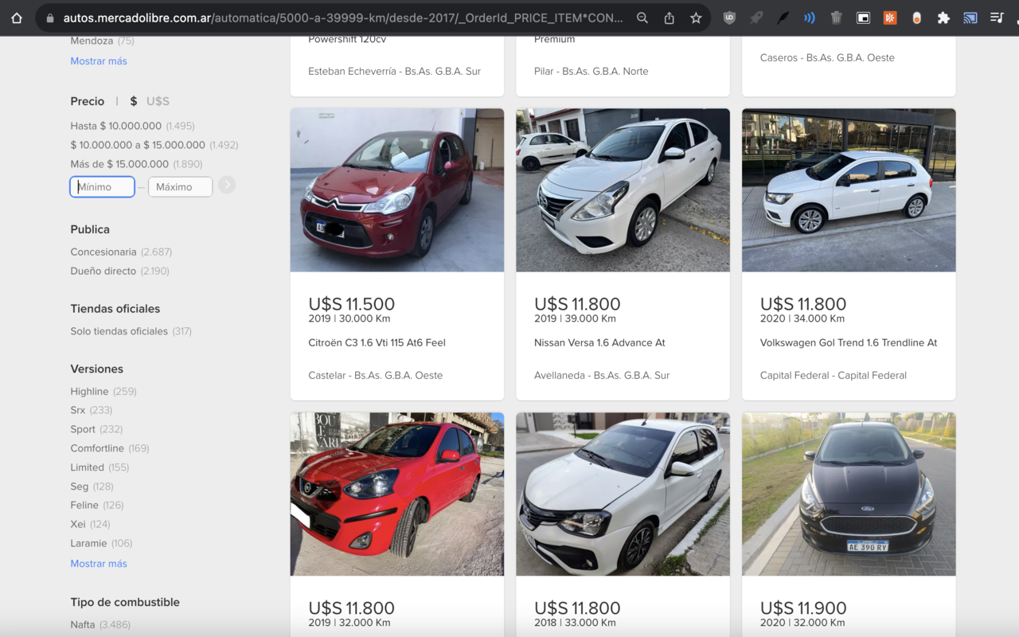Open Nissan Versa 1.6 Advance At listing title
The height and width of the screenshot is (637, 1019).
tap(599, 343)
